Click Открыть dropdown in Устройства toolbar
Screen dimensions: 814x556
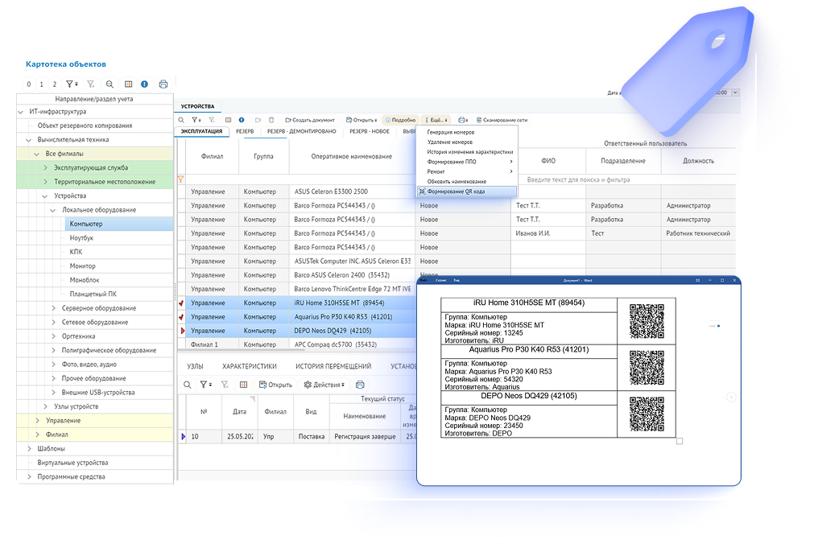tap(362, 120)
